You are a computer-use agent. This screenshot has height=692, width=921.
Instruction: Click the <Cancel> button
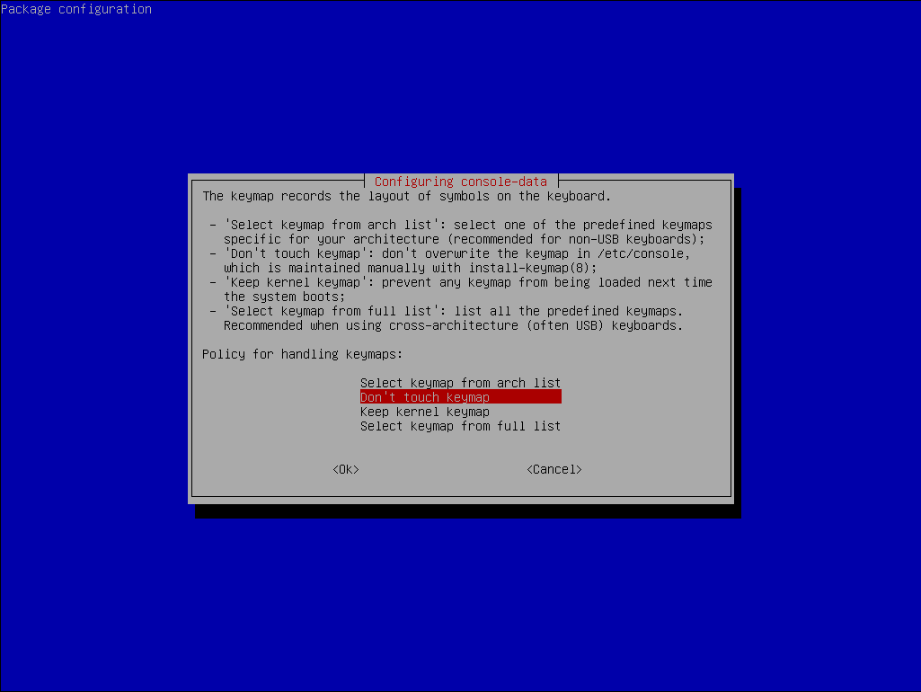pos(553,469)
